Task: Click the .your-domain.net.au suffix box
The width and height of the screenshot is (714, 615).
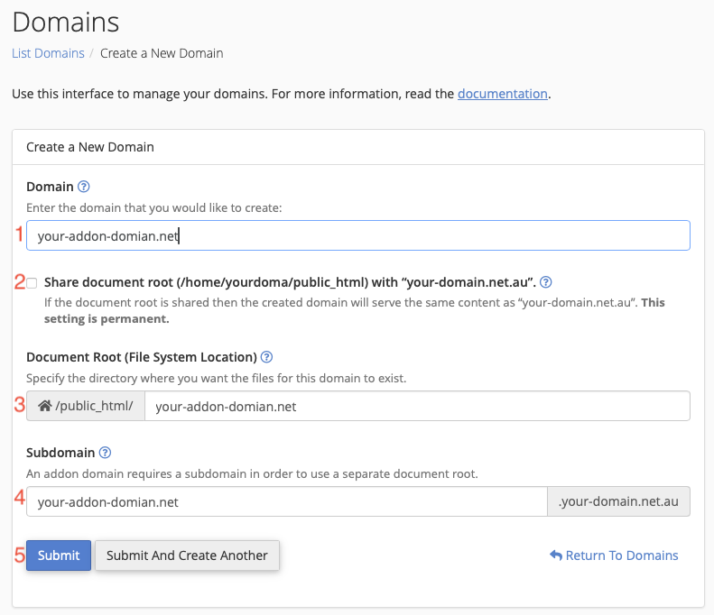Action: pos(618,502)
